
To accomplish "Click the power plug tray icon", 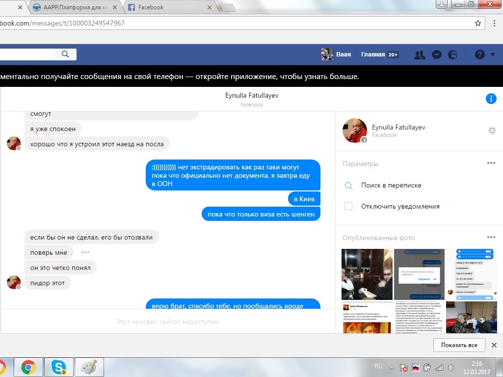I will click(x=427, y=368).
